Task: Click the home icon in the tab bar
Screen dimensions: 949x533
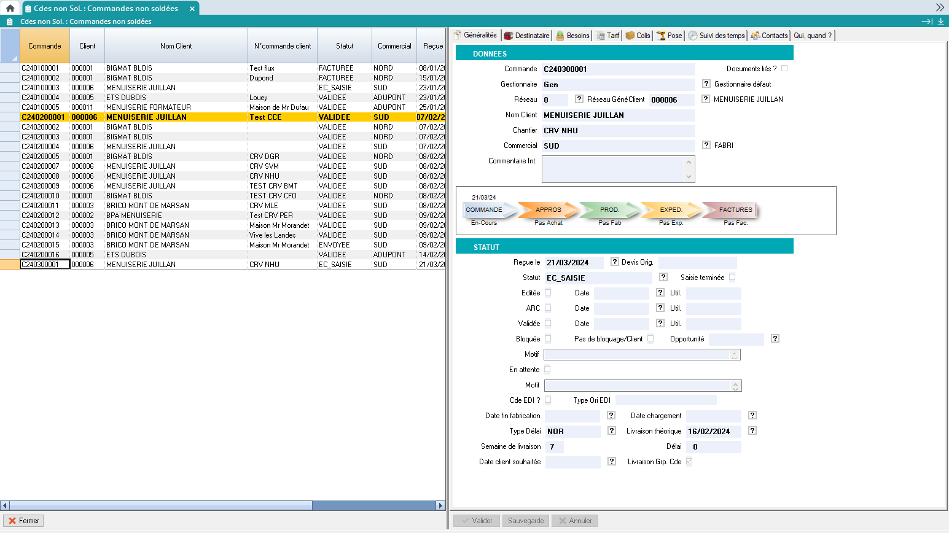Action: coord(10,8)
